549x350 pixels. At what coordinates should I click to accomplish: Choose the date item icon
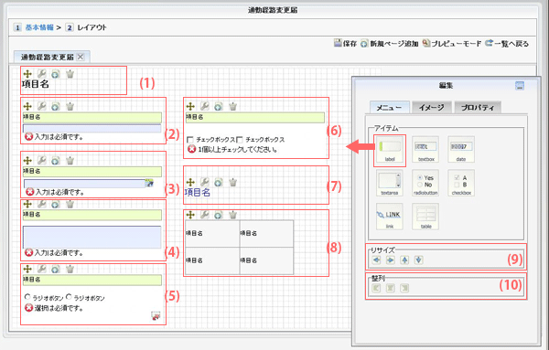click(x=461, y=149)
